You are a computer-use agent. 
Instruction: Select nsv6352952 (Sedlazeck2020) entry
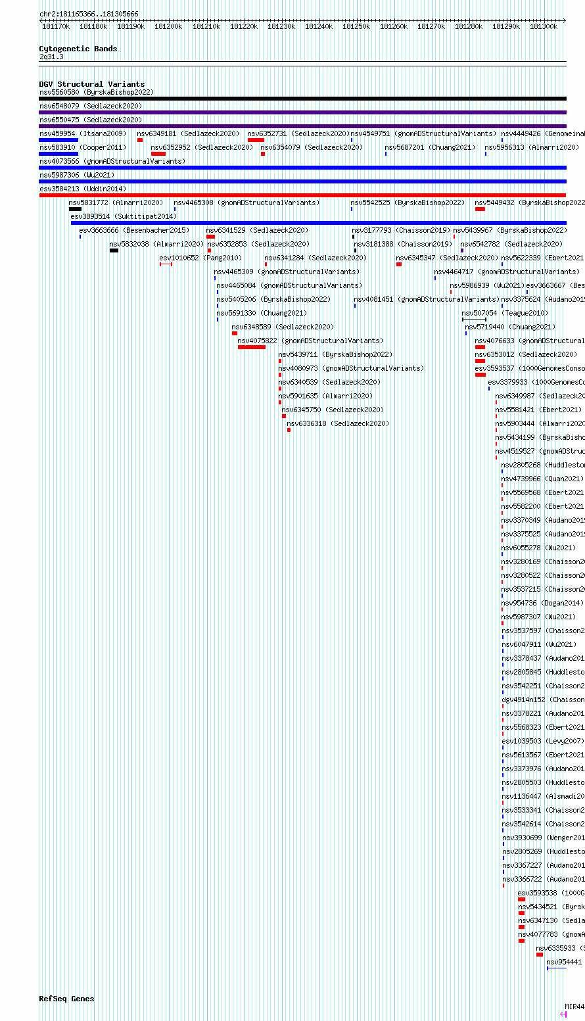pyautogui.click(x=202, y=148)
